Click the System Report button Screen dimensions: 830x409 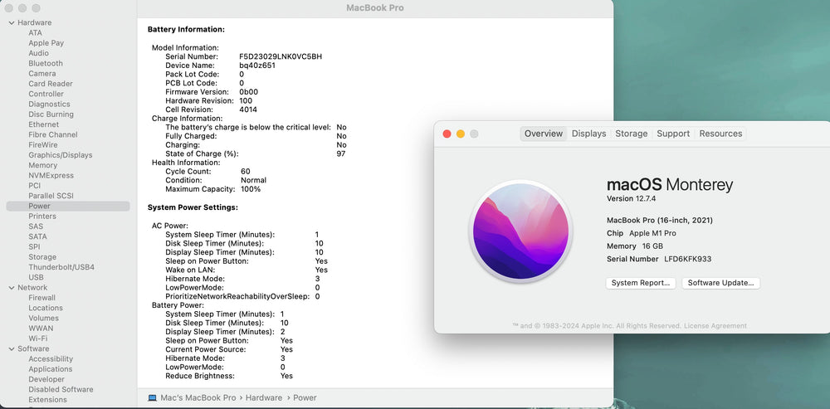point(640,283)
